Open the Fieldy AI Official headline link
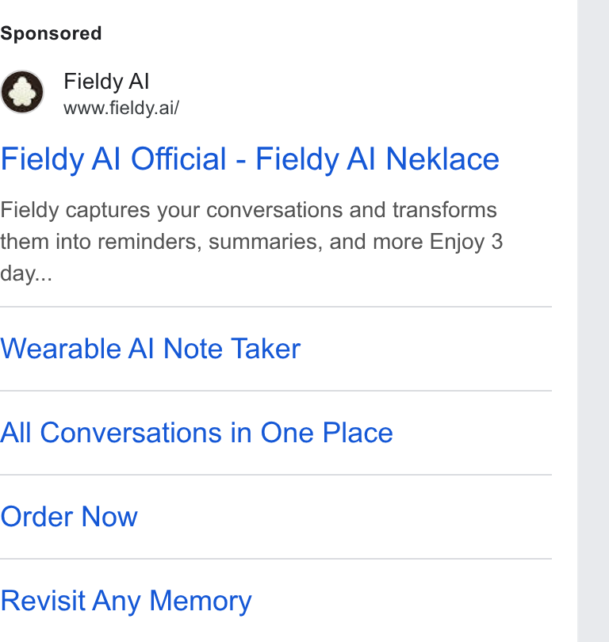The image size is (609, 642). pyautogui.click(x=250, y=159)
